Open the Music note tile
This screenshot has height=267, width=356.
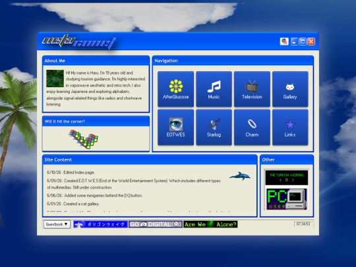pos(214,89)
